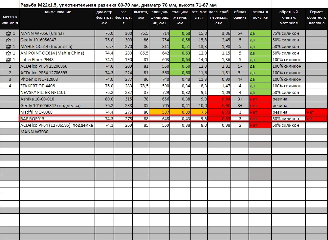
Task: Select the 'наименование' column header
Action: [x=57, y=12]
